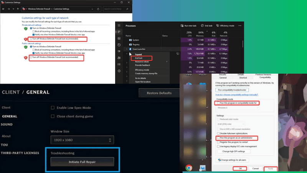Viewport: 307px width, 173px height.
Task: Click Run new task in Task Manager toolbar
Action: (x=188, y=26)
